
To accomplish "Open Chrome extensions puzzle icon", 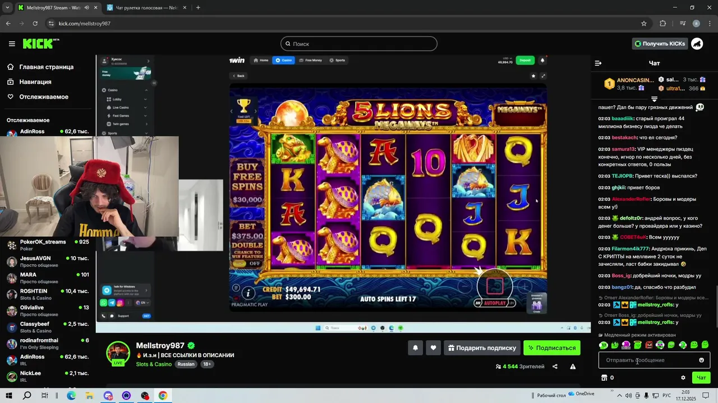I will click(x=663, y=24).
